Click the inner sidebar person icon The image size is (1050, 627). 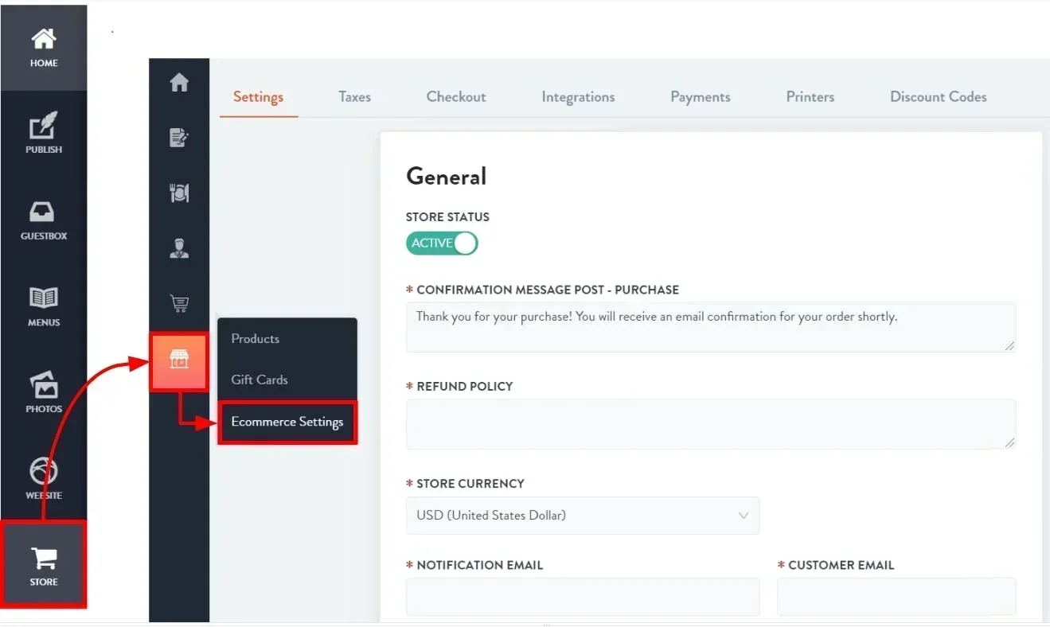click(179, 248)
